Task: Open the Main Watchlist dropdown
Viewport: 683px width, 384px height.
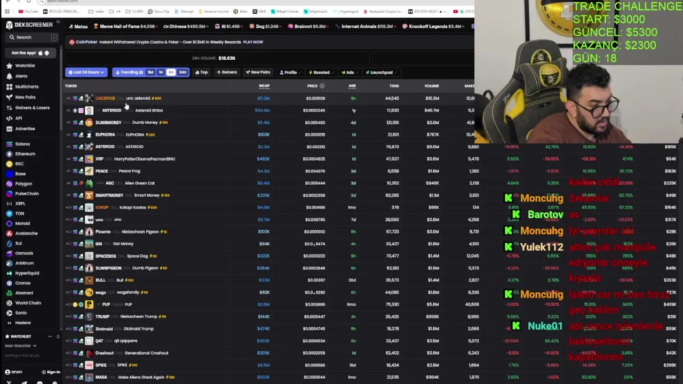Action: (20, 346)
